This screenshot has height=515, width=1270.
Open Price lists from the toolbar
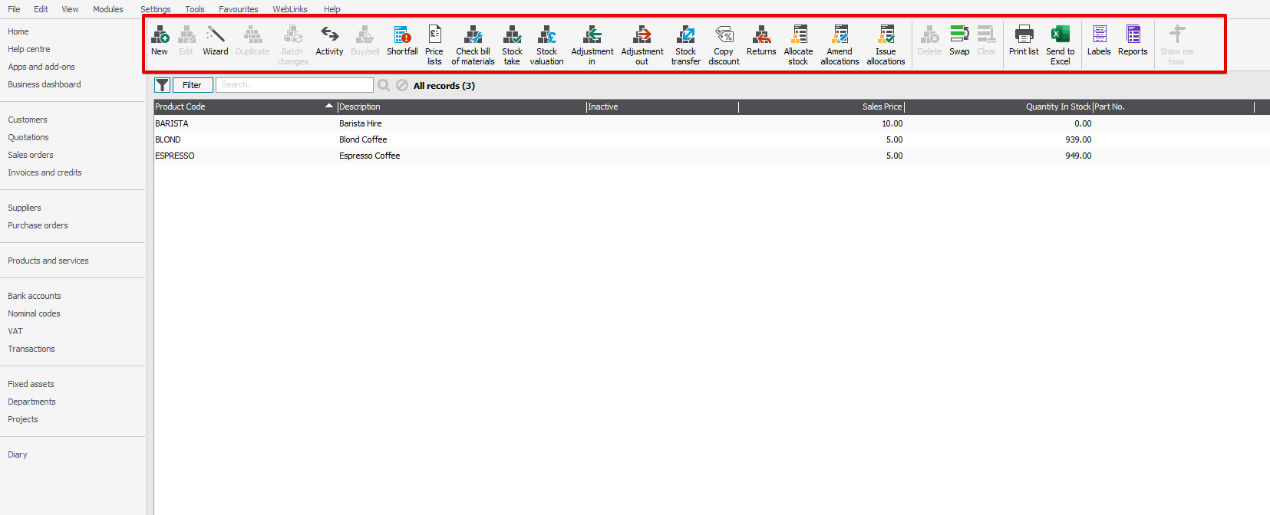coord(434,44)
